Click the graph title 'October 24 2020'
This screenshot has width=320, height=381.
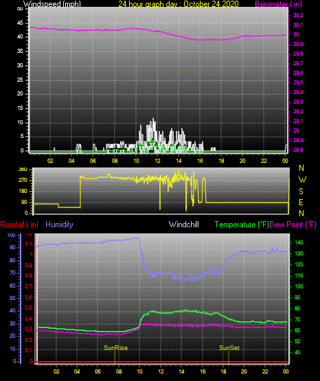[211, 3]
